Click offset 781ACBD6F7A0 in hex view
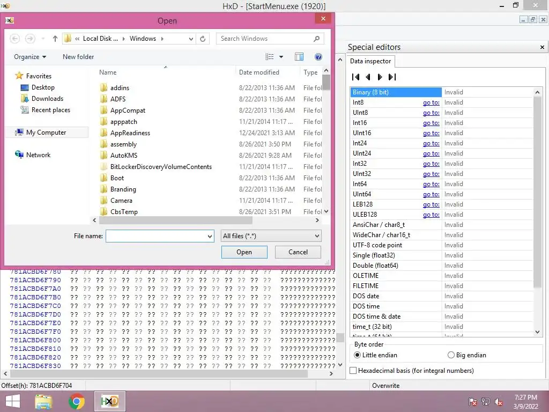This screenshot has width=549, height=412. point(35,289)
